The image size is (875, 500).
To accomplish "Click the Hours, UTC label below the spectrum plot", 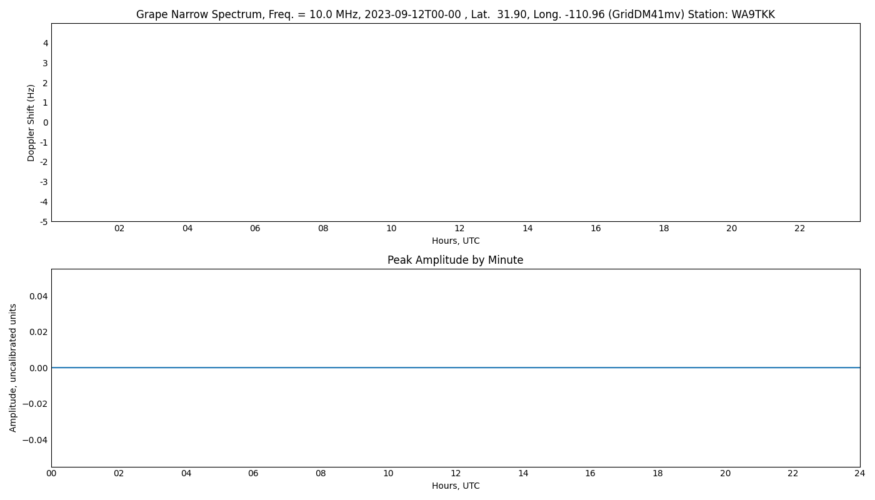I will (456, 240).
